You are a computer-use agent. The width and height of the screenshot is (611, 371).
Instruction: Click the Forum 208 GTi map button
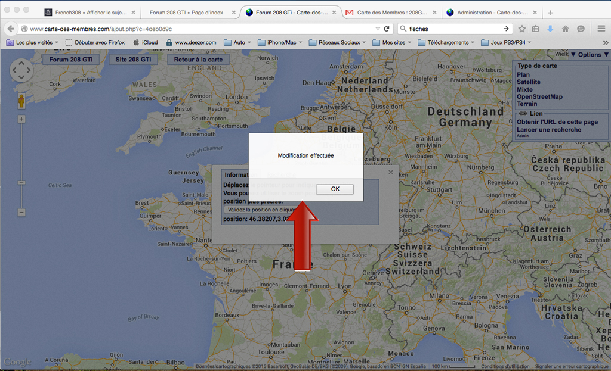[70, 59]
